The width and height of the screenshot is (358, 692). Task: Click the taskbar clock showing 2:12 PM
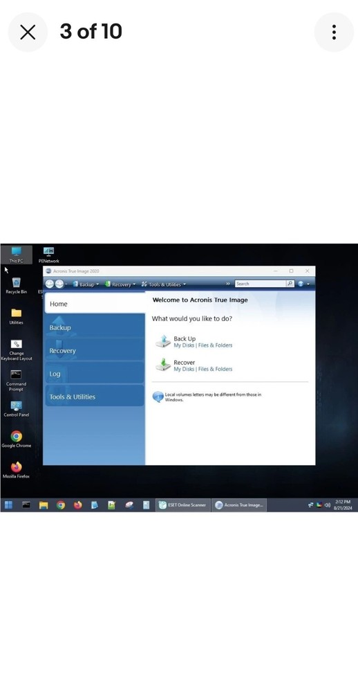[343, 505]
